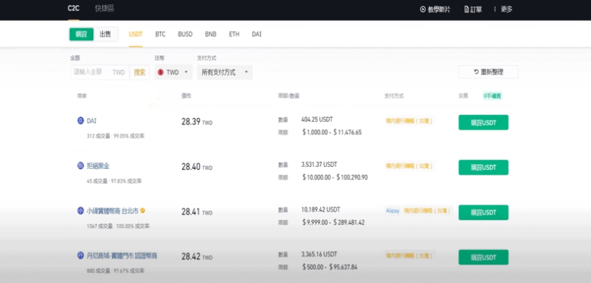Click the $1,000.00 - $11,476.65 limit

point(332,133)
